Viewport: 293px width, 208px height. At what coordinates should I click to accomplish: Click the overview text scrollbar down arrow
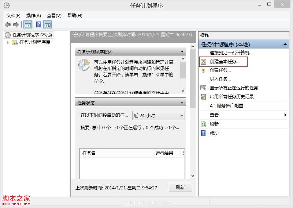coord(183,90)
